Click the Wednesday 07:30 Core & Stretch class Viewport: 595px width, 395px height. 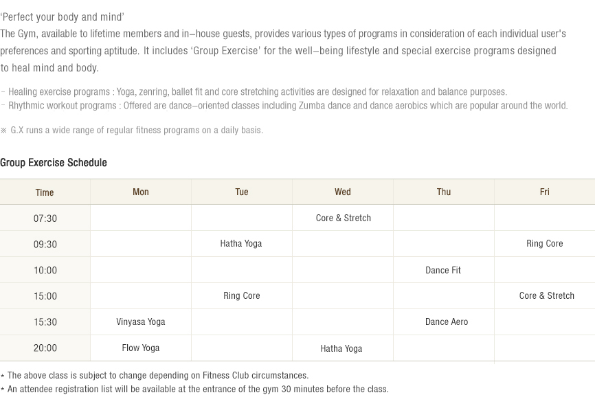pyautogui.click(x=343, y=218)
